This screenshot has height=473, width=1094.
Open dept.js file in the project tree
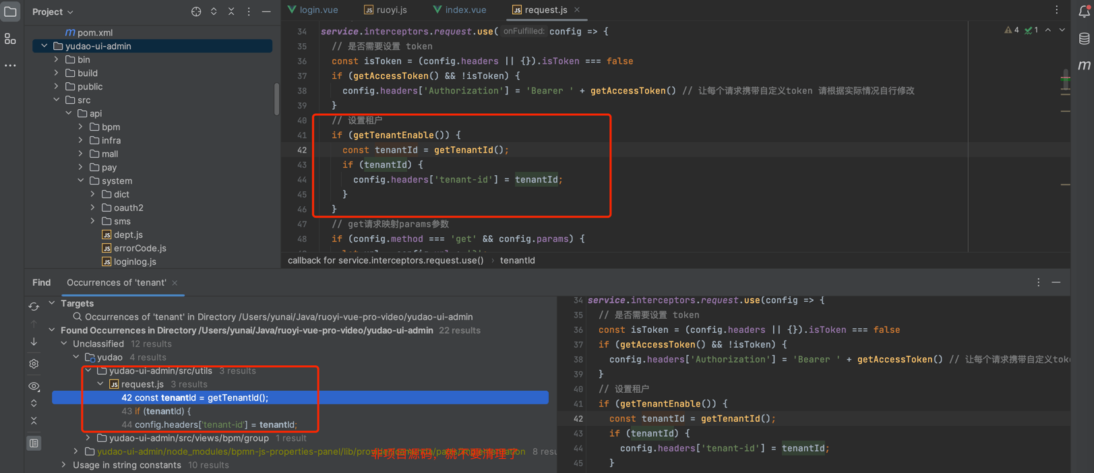point(127,234)
